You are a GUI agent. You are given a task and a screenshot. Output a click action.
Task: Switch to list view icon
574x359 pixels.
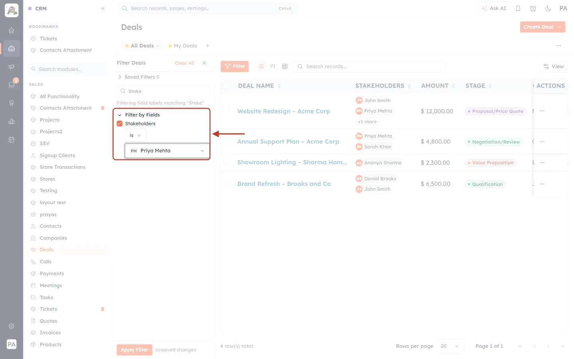(x=261, y=66)
